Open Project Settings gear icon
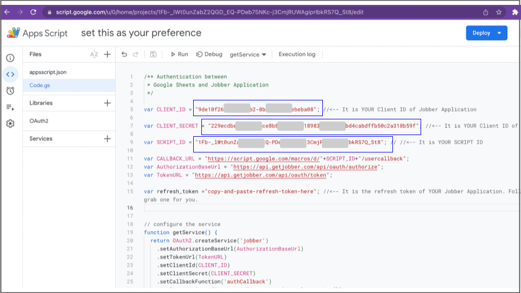This screenshot has height=293, width=521. pyautogui.click(x=10, y=124)
